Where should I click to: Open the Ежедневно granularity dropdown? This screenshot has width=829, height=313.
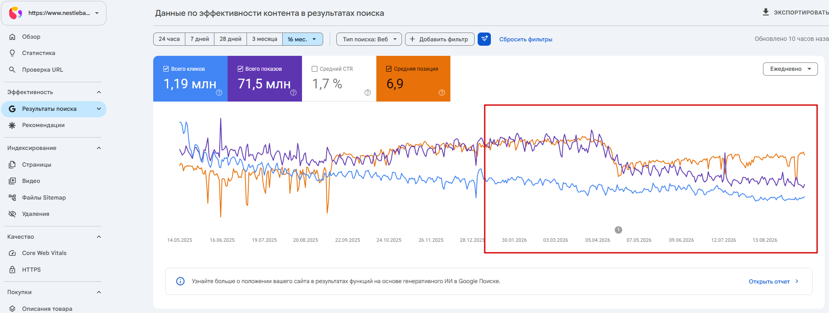[790, 69]
